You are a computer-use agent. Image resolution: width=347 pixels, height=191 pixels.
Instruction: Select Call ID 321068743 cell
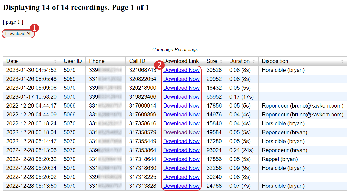[143, 70]
